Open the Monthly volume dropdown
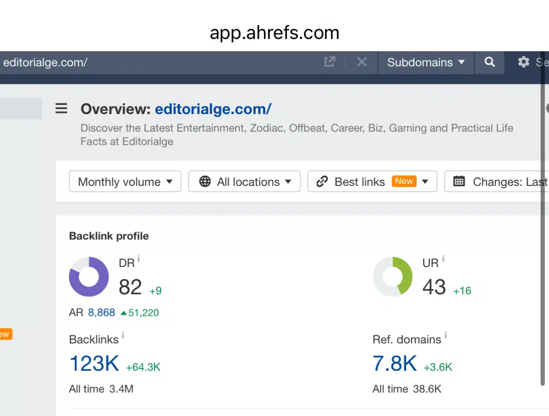This screenshot has width=549, height=416. [125, 182]
